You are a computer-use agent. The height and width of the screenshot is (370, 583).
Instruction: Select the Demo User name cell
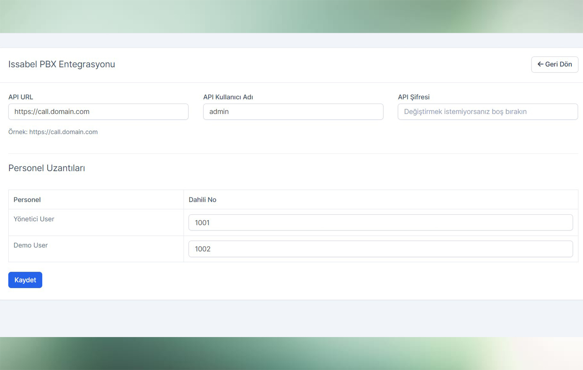coord(31,245)
